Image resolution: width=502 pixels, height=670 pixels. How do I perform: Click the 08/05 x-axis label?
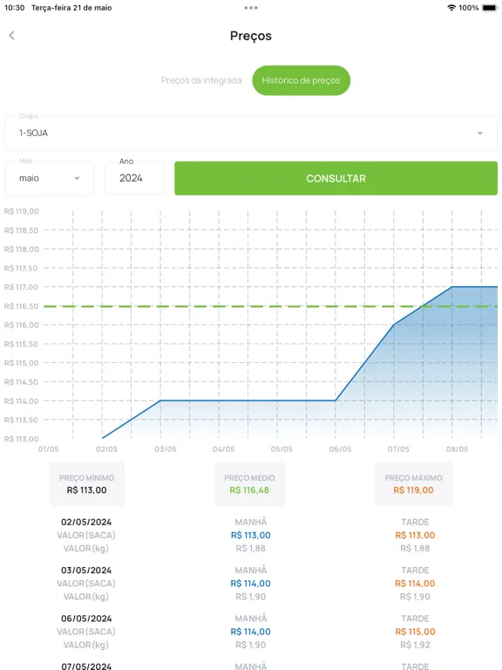click(x=457, y=449)
